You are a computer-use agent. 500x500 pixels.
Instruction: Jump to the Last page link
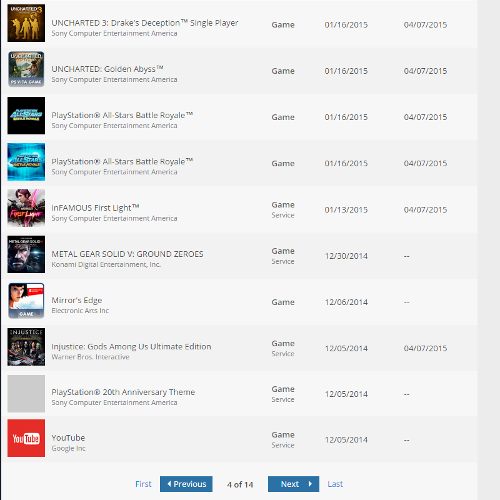(x=335, y=484)
